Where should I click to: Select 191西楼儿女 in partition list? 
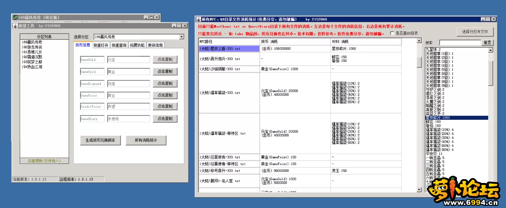(x=32, y=52)
